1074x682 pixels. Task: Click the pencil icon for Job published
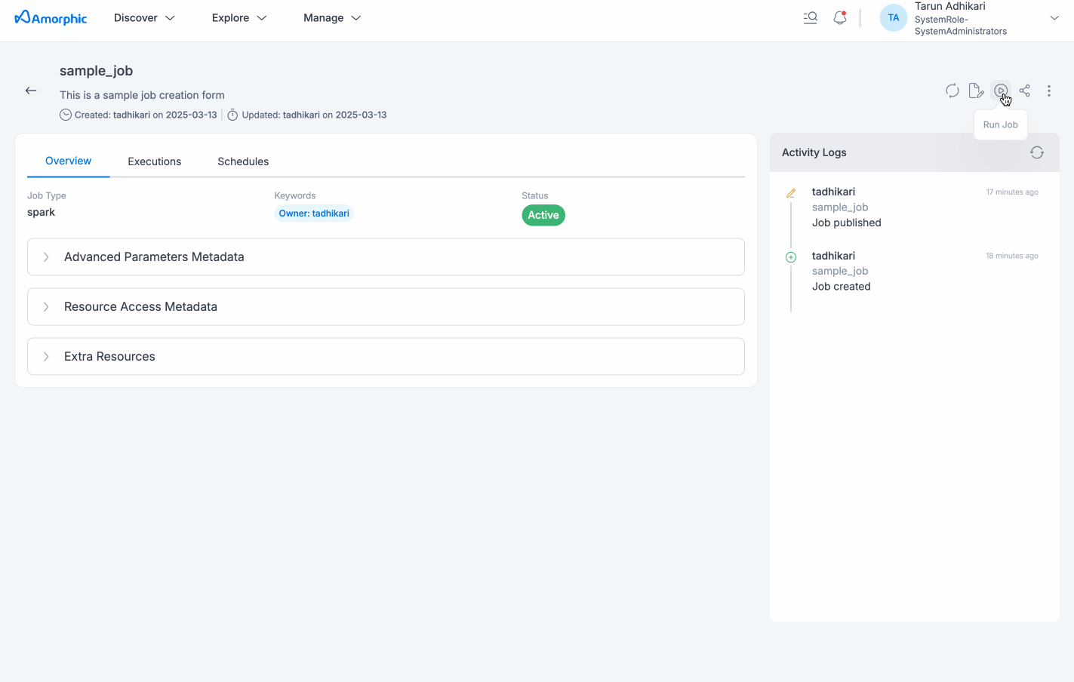791,193
